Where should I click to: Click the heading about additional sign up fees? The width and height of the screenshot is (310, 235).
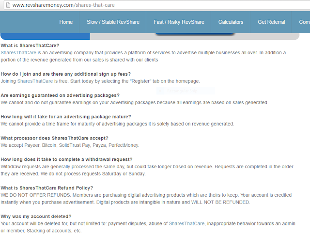pos(66,74)
